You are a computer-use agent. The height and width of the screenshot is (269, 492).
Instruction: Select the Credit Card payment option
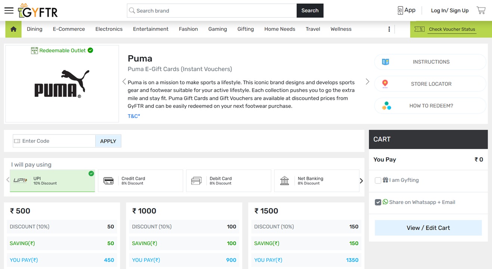(x=140, y=181)
